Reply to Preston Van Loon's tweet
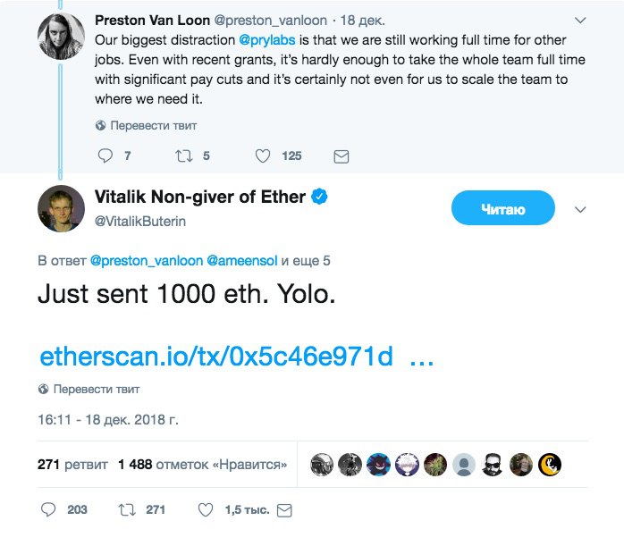Viewport: 624px width, 546px height. [105, 155]
